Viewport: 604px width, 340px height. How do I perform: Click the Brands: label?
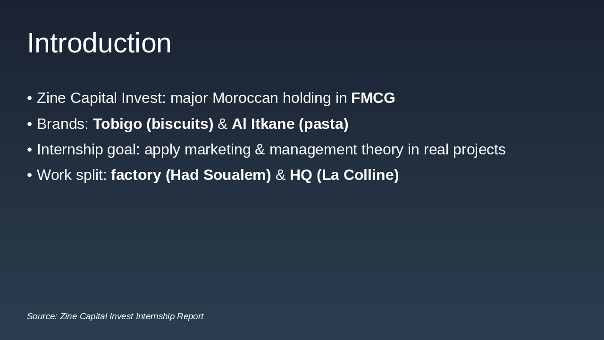pyautogui.click(x=63, y=124)
